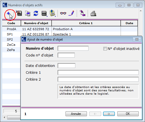145x122 pixels.
Task: Click the blue plus add icon
Action: [8, 13]
